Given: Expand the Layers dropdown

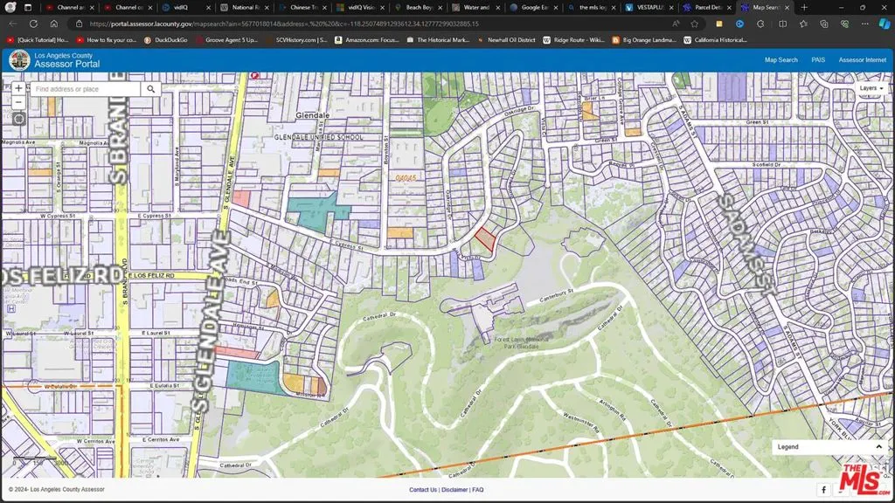Looking at the screenshot, I should tap(871, 88).
